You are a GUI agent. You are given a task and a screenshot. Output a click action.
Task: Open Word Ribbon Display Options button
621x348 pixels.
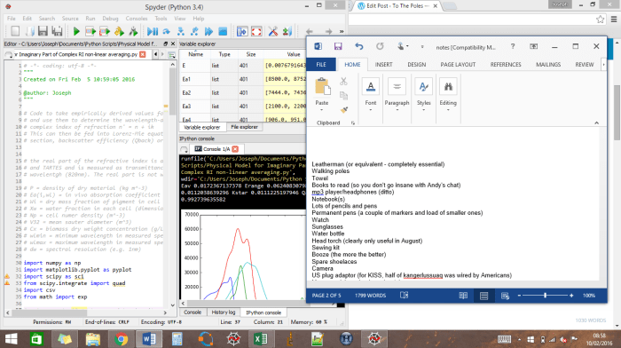point(534,46)
